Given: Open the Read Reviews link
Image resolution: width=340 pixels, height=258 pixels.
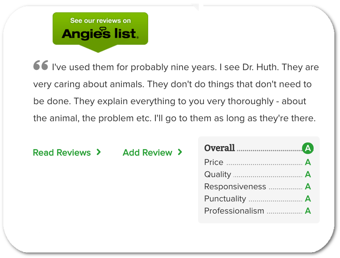Looking at the screenshot, I should (67, 153).
